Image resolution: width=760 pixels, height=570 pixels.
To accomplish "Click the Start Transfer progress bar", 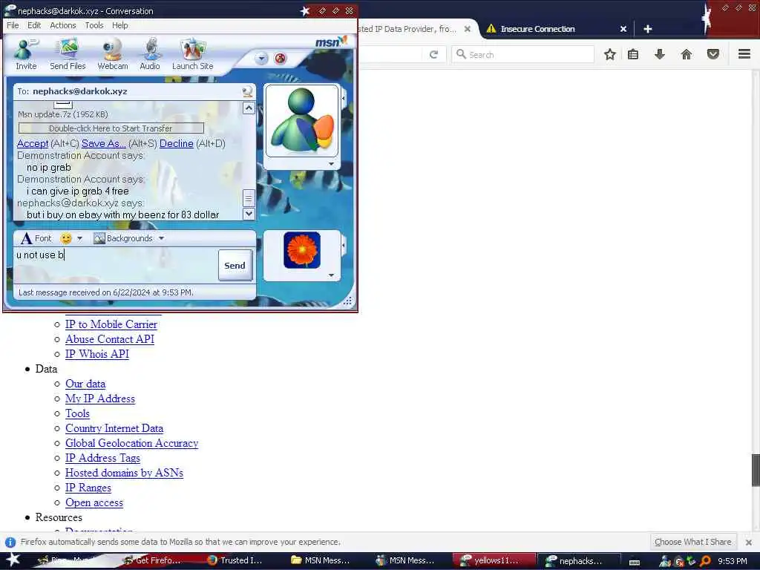I will pos(111,128).
